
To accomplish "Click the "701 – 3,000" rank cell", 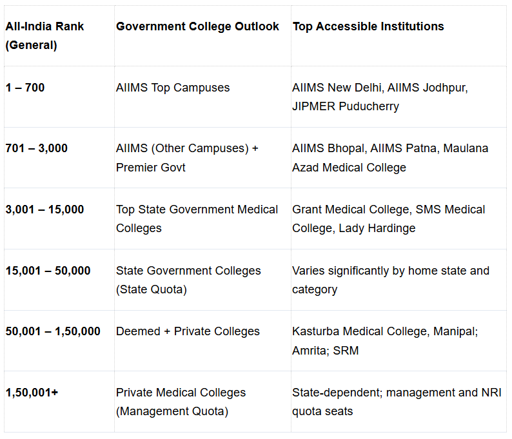I will [37, 148].
